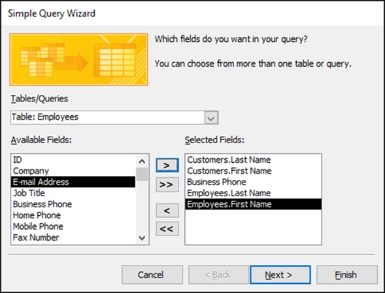Add all fields with double right arrow
This screenshot has height=293, width=385.
pyautogui.click(x=167, y=184)
